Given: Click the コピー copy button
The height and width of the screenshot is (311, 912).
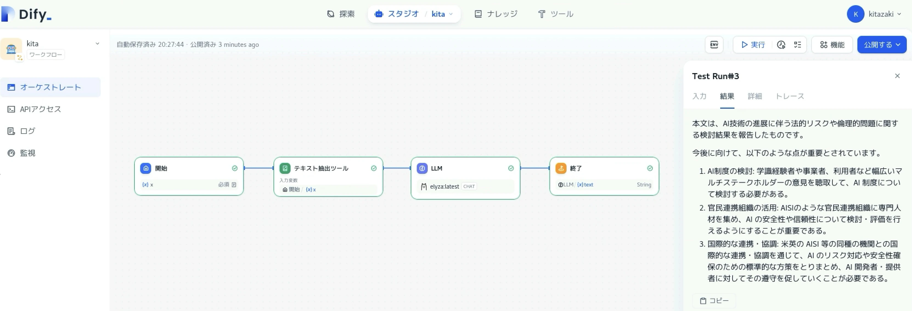Looking at the screenshot, I should pyautogui.click(x=714, y=301).
